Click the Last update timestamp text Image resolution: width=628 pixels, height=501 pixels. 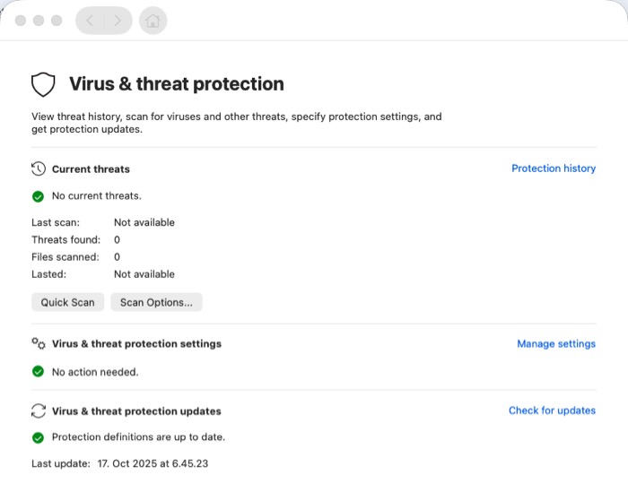(153, 463)
